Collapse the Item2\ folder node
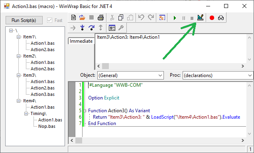 click(x=18, y=56)
